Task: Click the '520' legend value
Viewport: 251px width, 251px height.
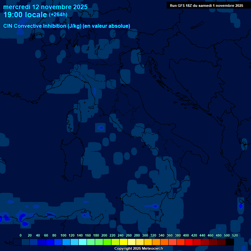Action: coord(235,235)
